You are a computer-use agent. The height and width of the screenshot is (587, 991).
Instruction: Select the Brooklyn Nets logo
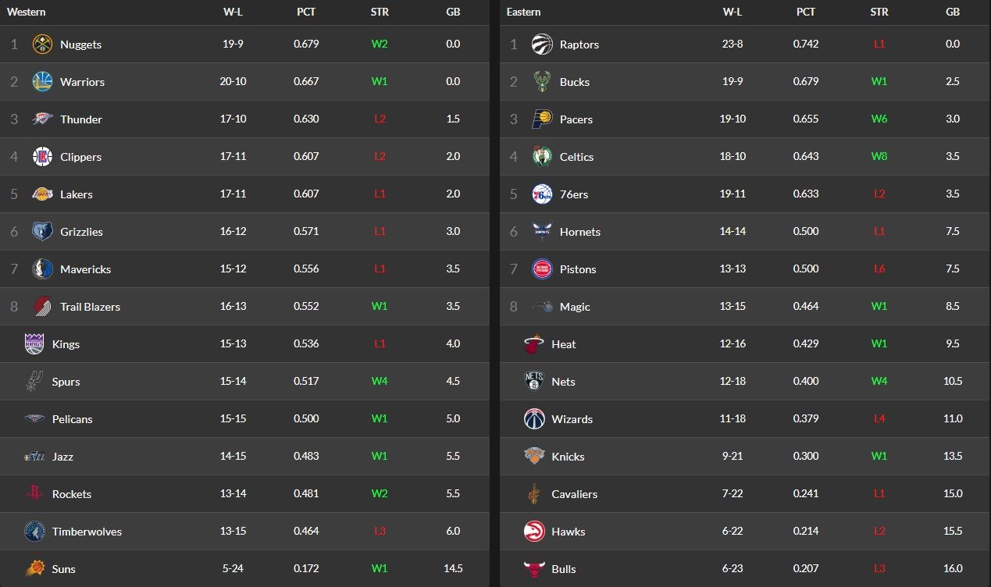click(x=534, y=382)
